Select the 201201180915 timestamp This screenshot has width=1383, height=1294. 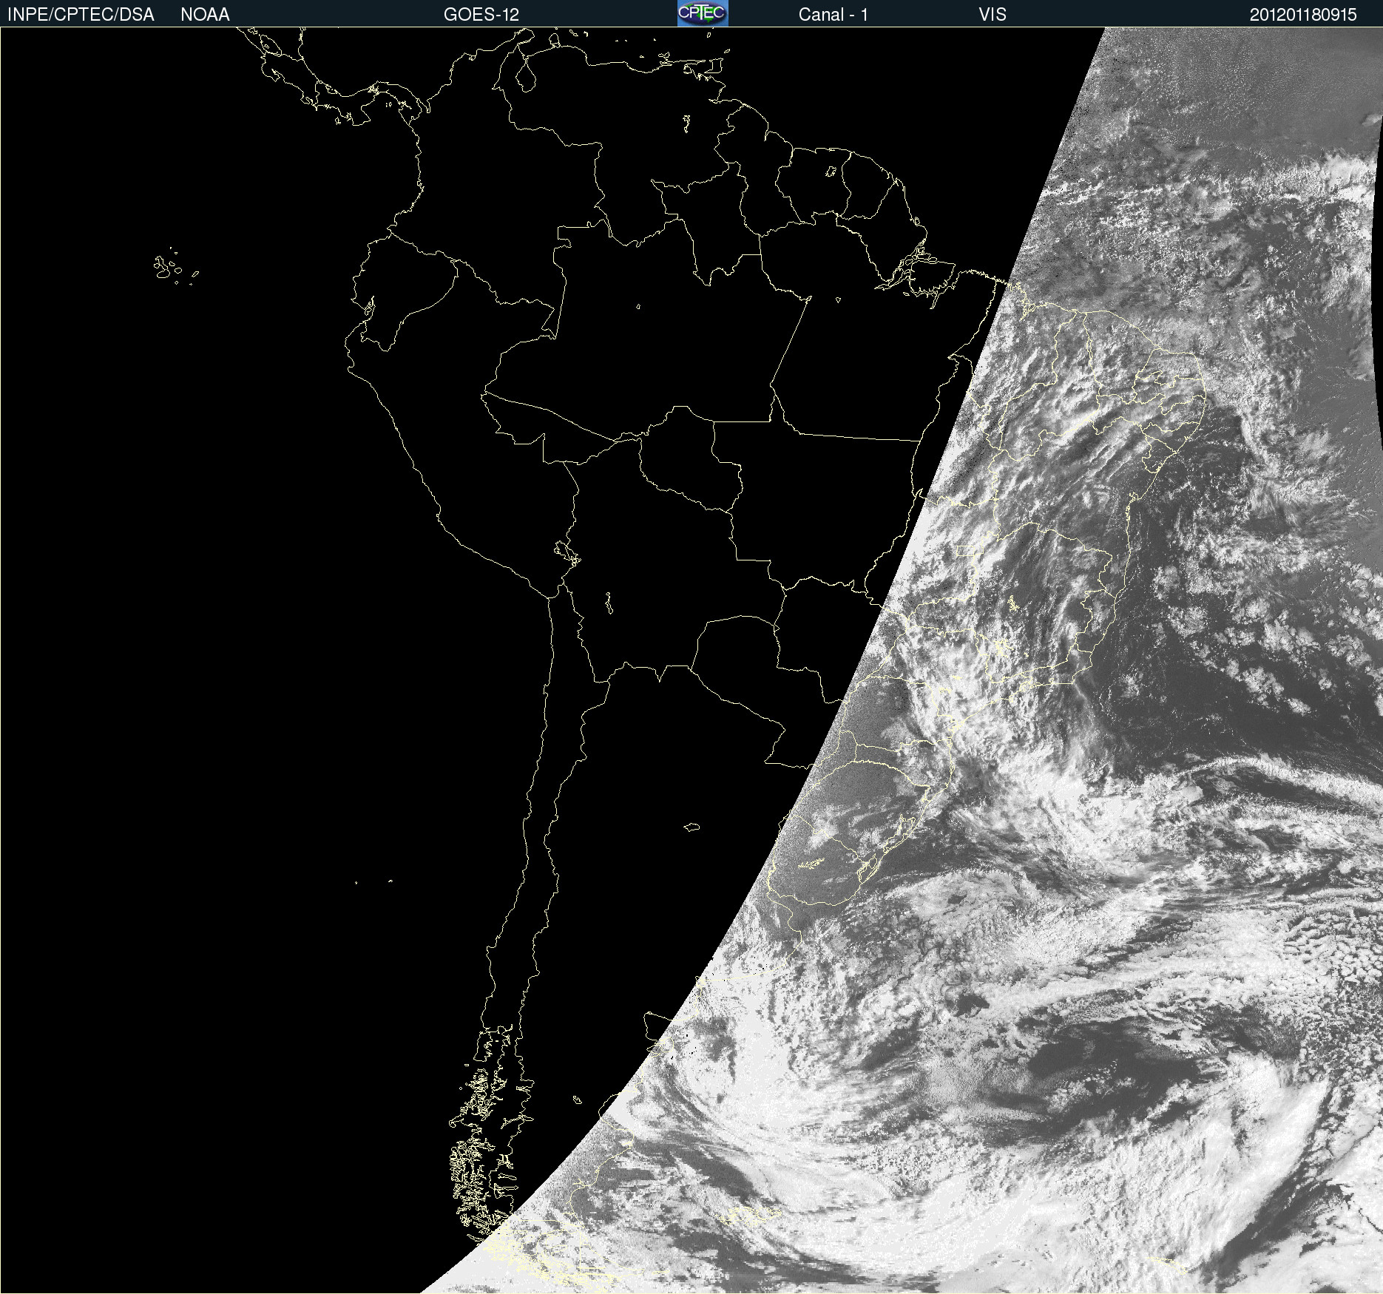click(1303, 15)
